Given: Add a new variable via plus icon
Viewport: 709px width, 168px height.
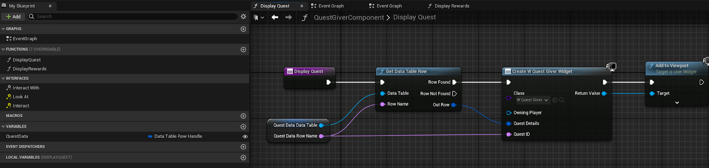Looking at the screenshot, I should coord(243,127).
